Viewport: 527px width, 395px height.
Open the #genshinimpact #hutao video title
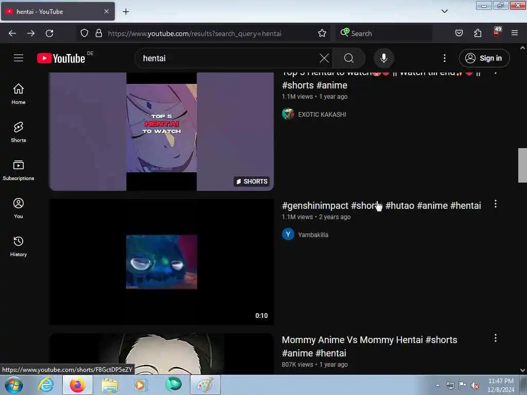click(x=381, y=206)
